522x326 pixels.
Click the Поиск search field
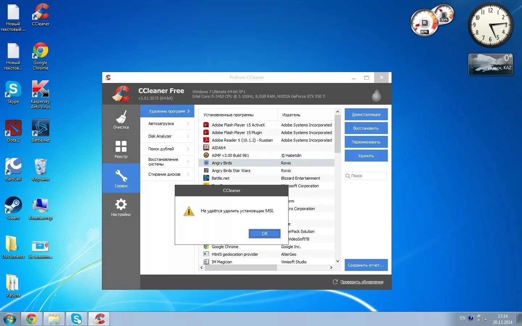coord(366,176)
